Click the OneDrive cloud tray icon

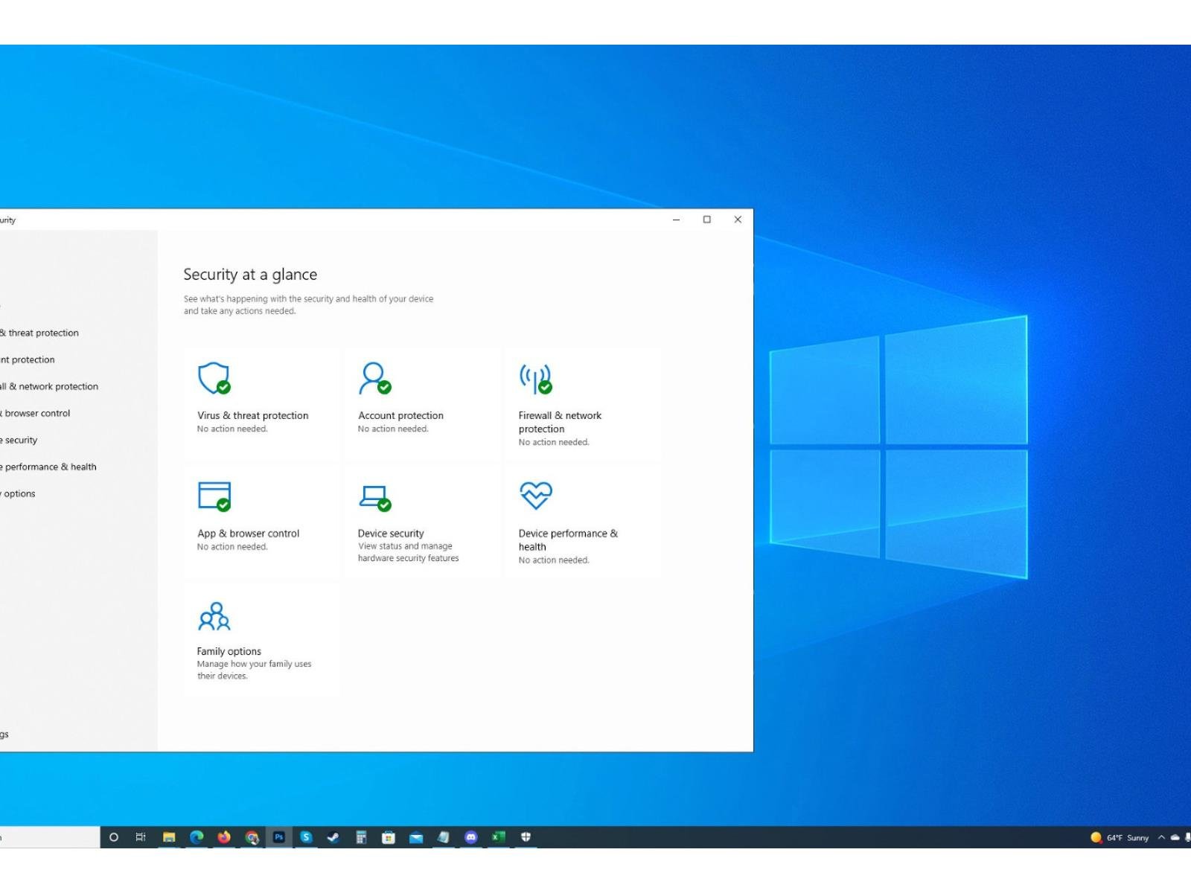tap(1175, 837)
